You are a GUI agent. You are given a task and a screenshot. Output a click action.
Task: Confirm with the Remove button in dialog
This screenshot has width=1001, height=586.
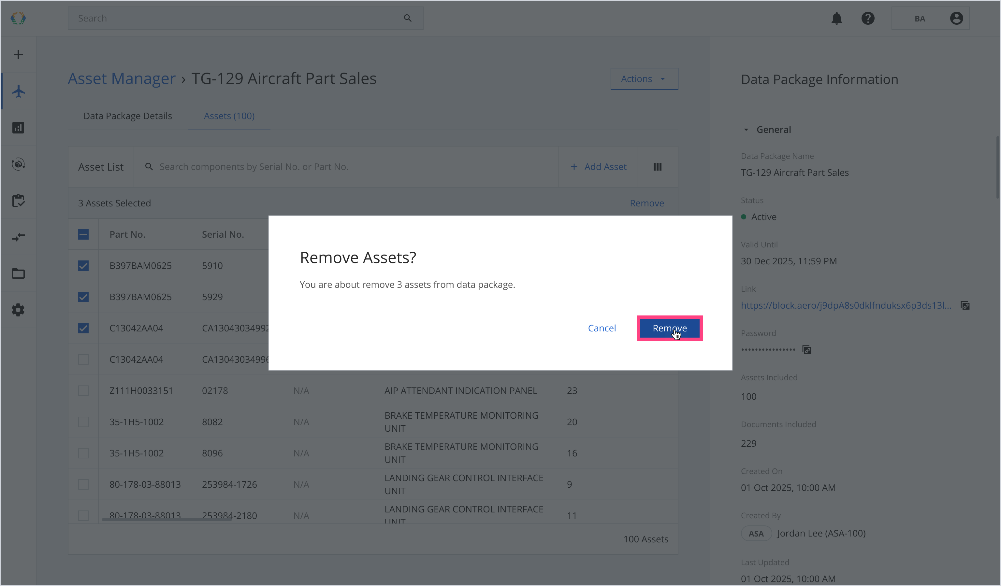tap(669, 328)
